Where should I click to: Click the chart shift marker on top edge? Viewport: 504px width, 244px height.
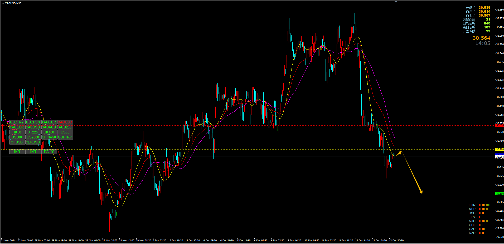[x=396, y=2]
